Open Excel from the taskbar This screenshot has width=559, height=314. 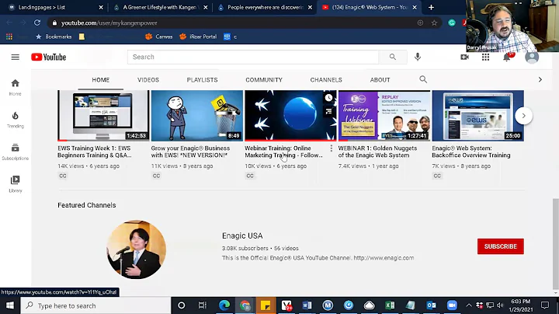pos(390,305)
